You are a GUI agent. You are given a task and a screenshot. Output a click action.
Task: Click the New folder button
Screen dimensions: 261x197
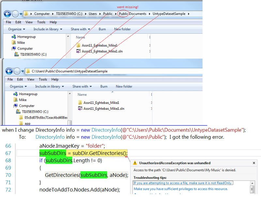pyautogui.click(x=123, y=29)
